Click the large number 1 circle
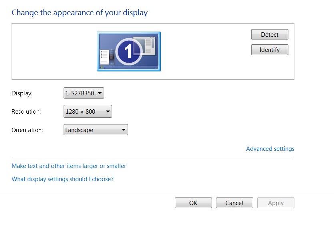 (x=128, y=51)
